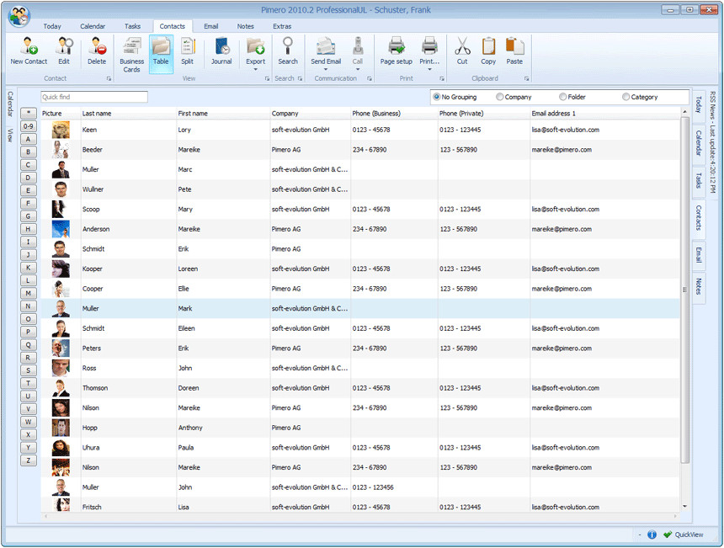Click the Search magnifier icon

click(288, 46)
